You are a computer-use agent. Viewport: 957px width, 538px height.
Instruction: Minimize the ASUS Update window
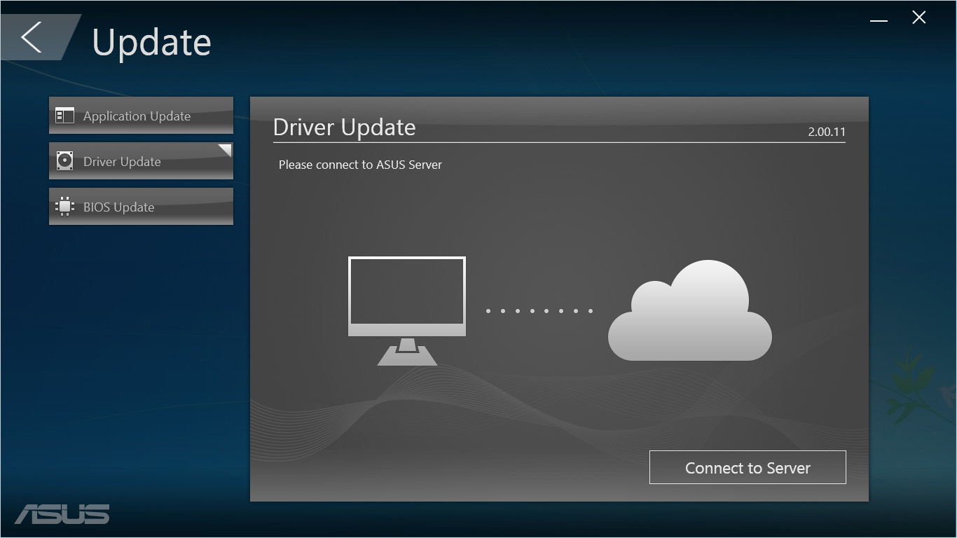[x=879, y=20]
